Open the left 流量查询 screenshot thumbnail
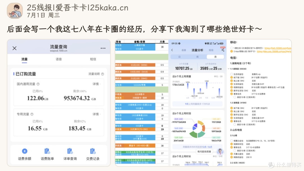304x171 pixels. pyautogui.click(x=59, y=103)
